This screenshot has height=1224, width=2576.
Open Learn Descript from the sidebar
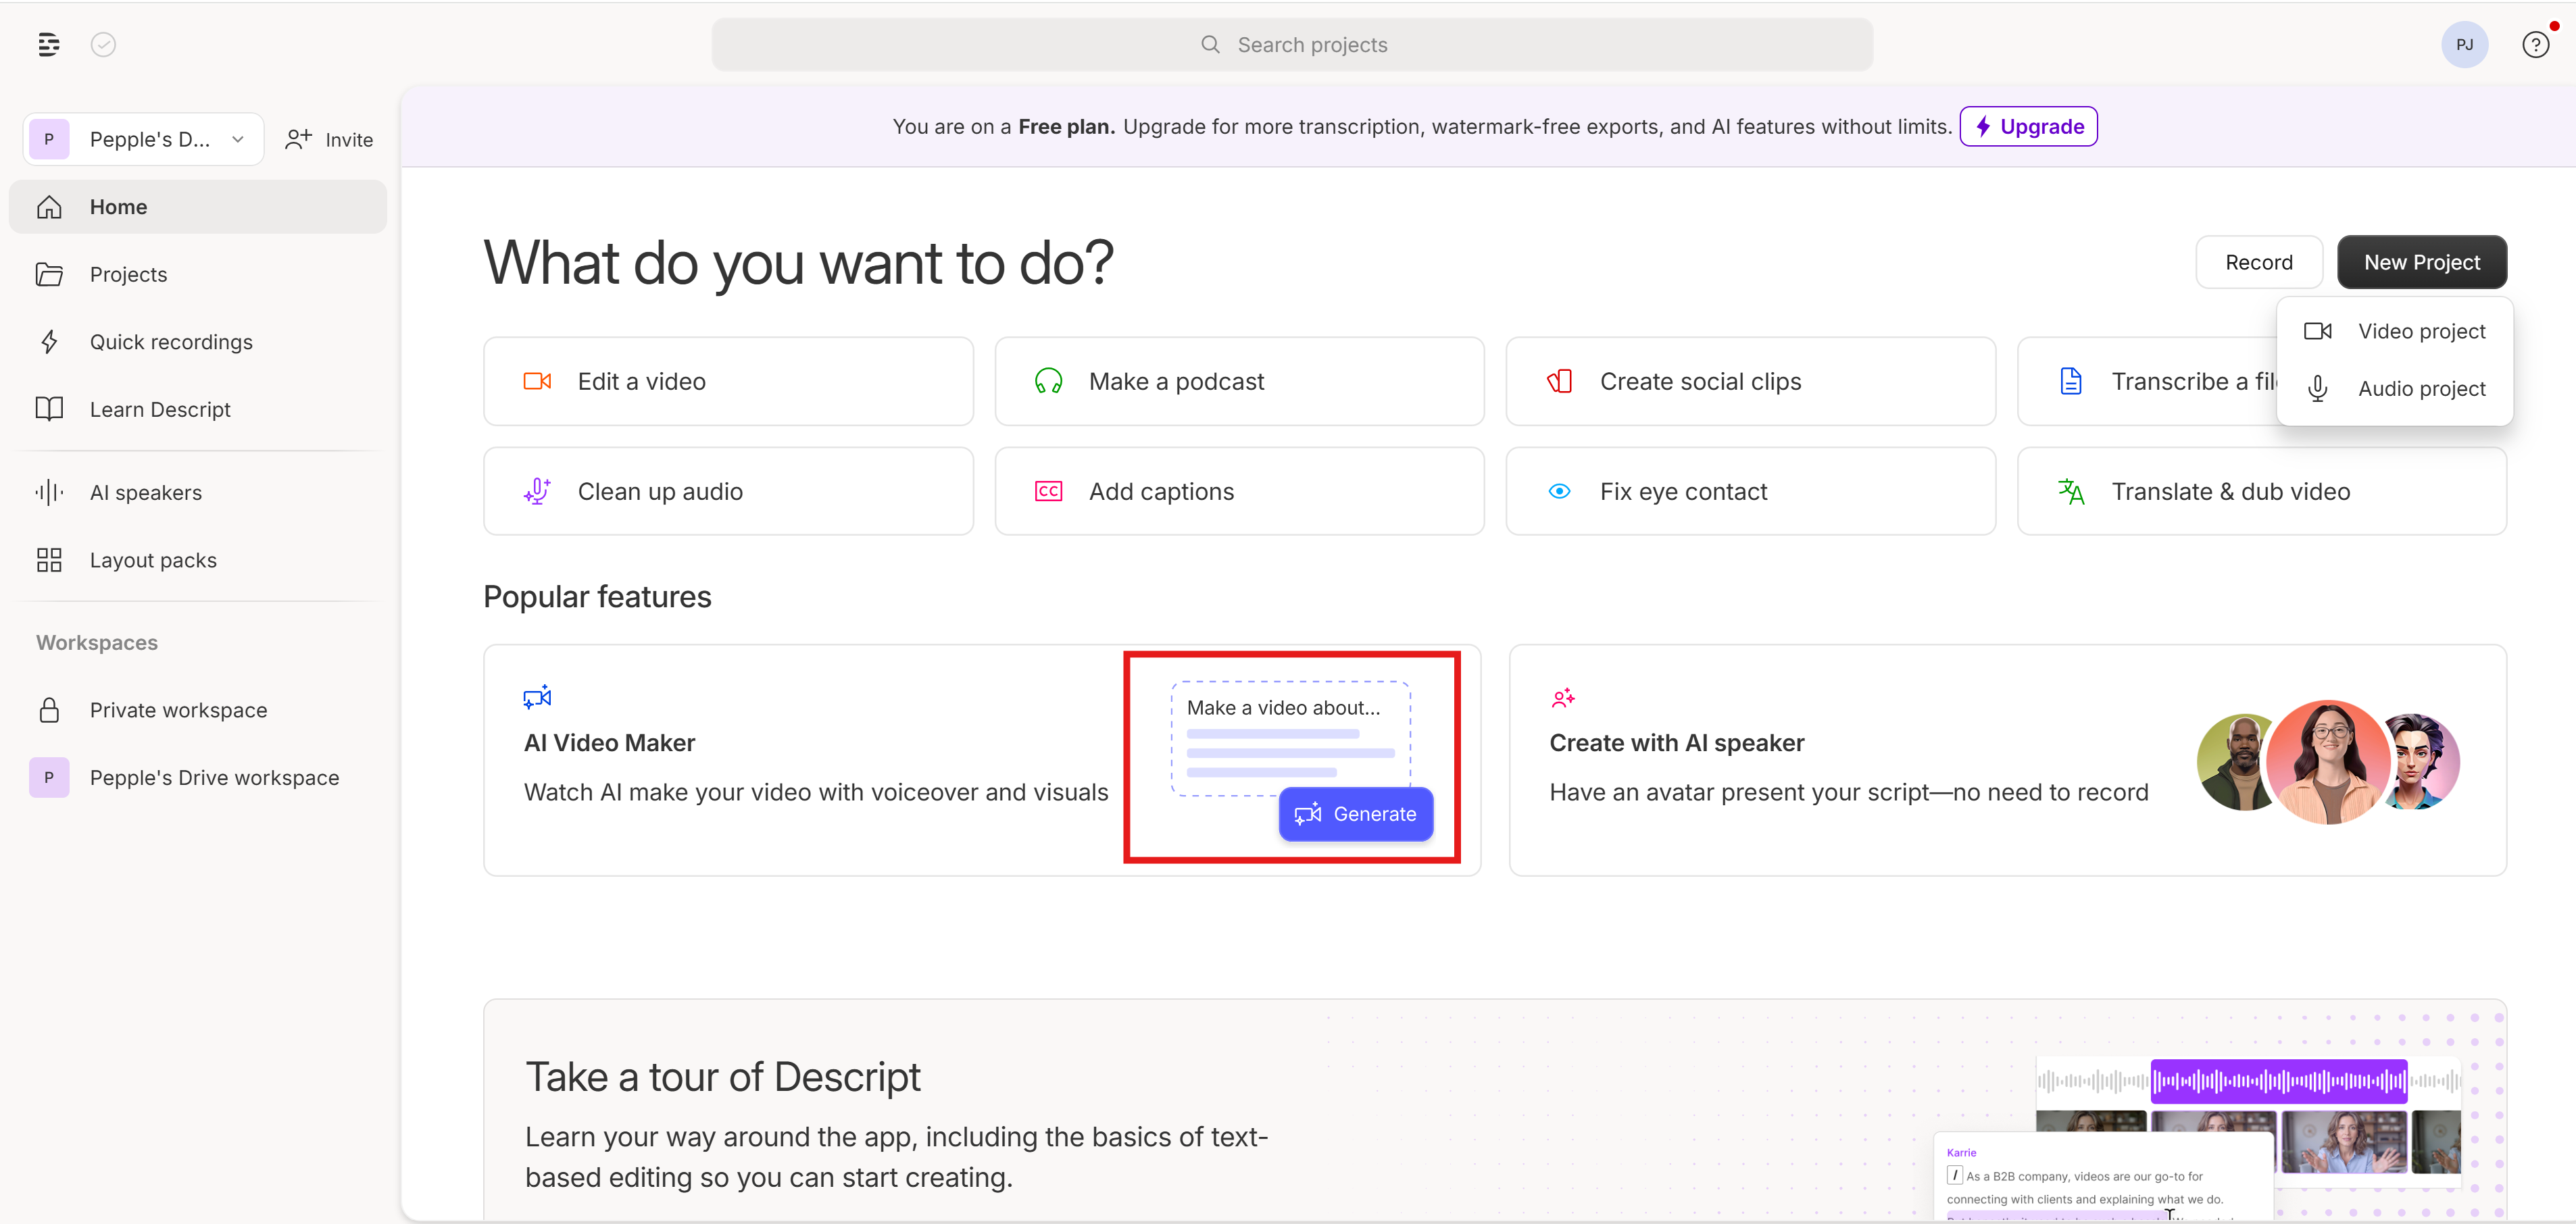pos(160,409)
